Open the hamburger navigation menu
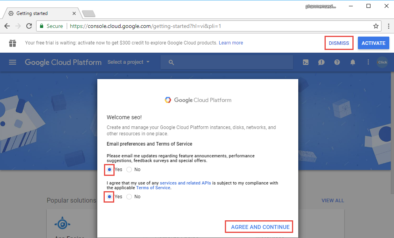Screen dimensions: 394x238 [13, 62]
